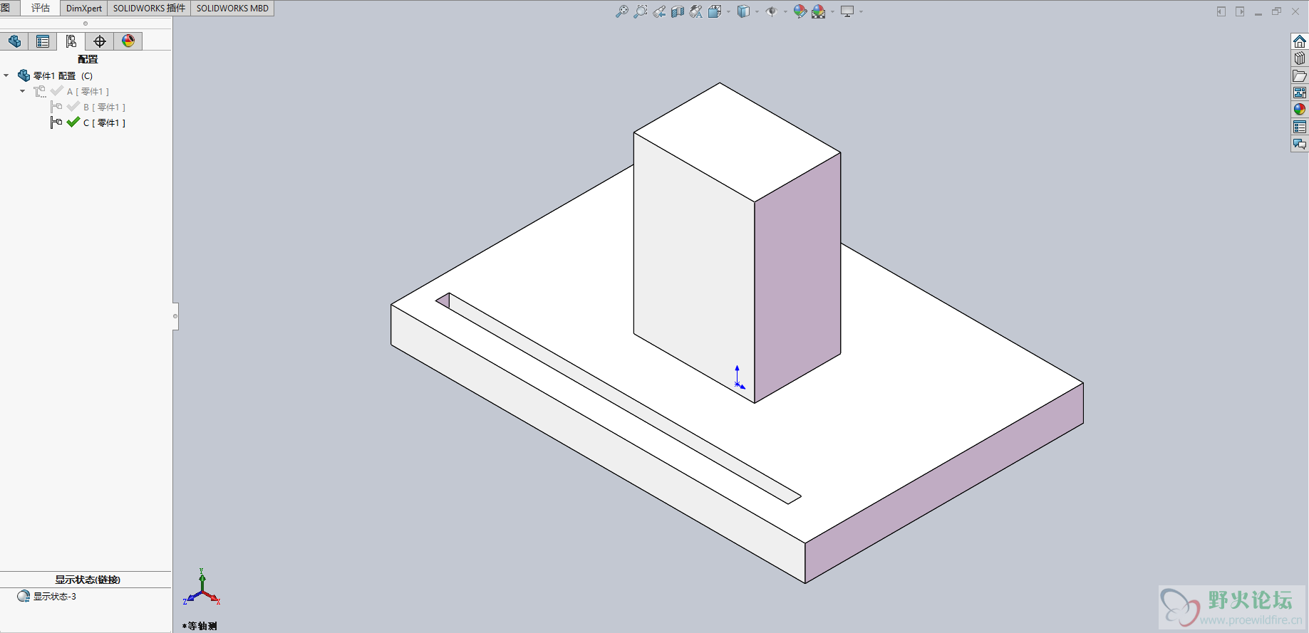The width and height of the screenshot is (1309, 633).
Task: Click the *等轴测 view label
Action: (200, 626)
